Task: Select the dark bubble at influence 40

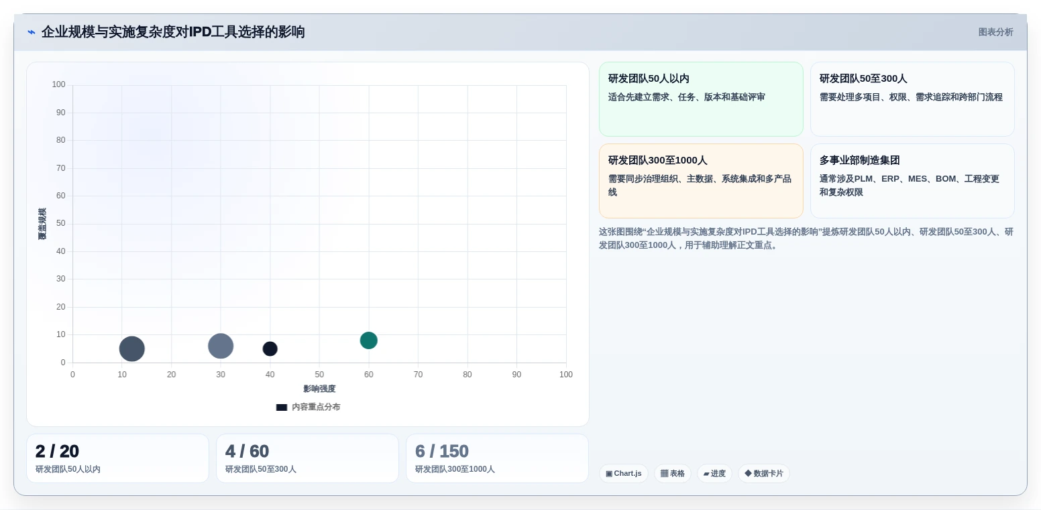Action: pos(270,348)
